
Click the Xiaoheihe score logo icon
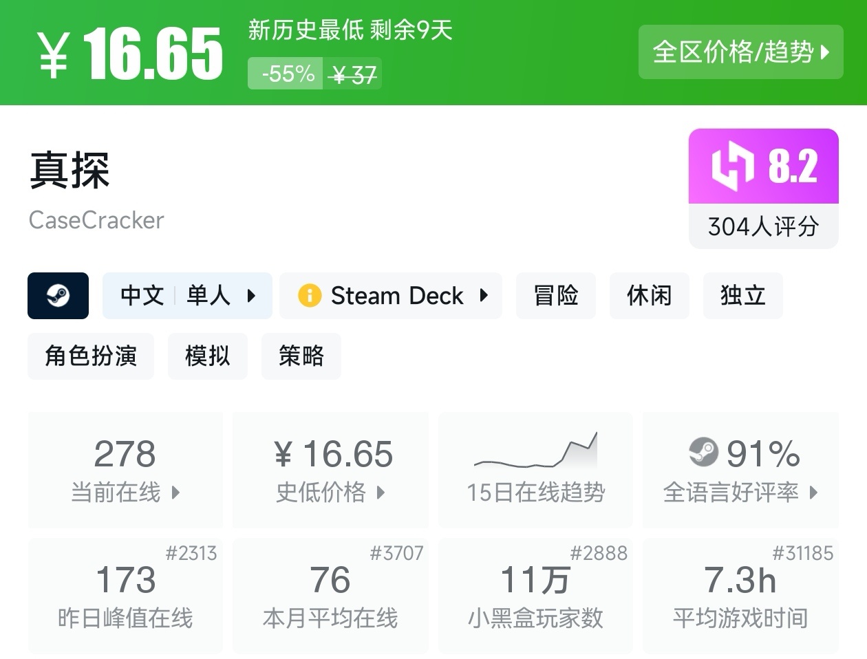click(733, 166)
